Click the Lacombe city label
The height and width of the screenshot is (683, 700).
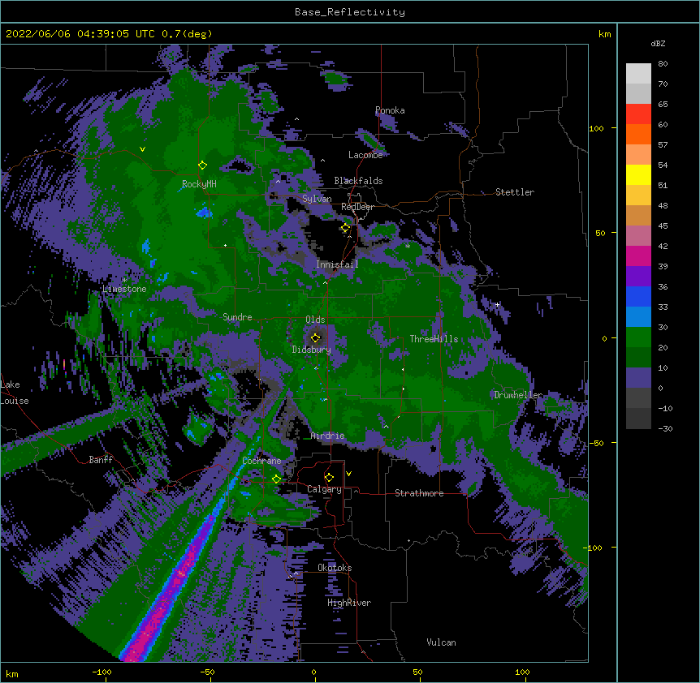tap(365, 155)
